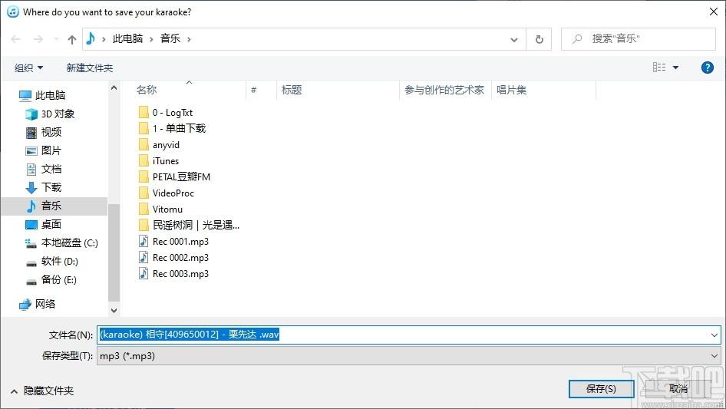Select 此电脑 in the navigation tree
Image resolution: width=726 pixels, height=409 pixels.
pyautogui.click(x=42, y=95)
